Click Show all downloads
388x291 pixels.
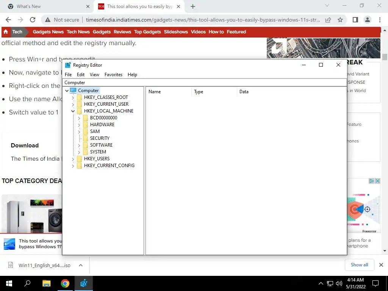coord(359,265)
